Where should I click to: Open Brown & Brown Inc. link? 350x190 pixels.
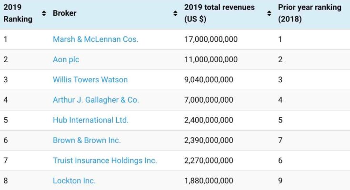(x=87, y=140)
